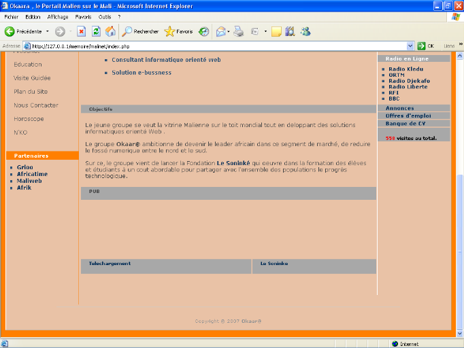This screenshot has width=464, height=348.
Task: Click the Edit document toolbar icon
Action: tap(254, 31)
